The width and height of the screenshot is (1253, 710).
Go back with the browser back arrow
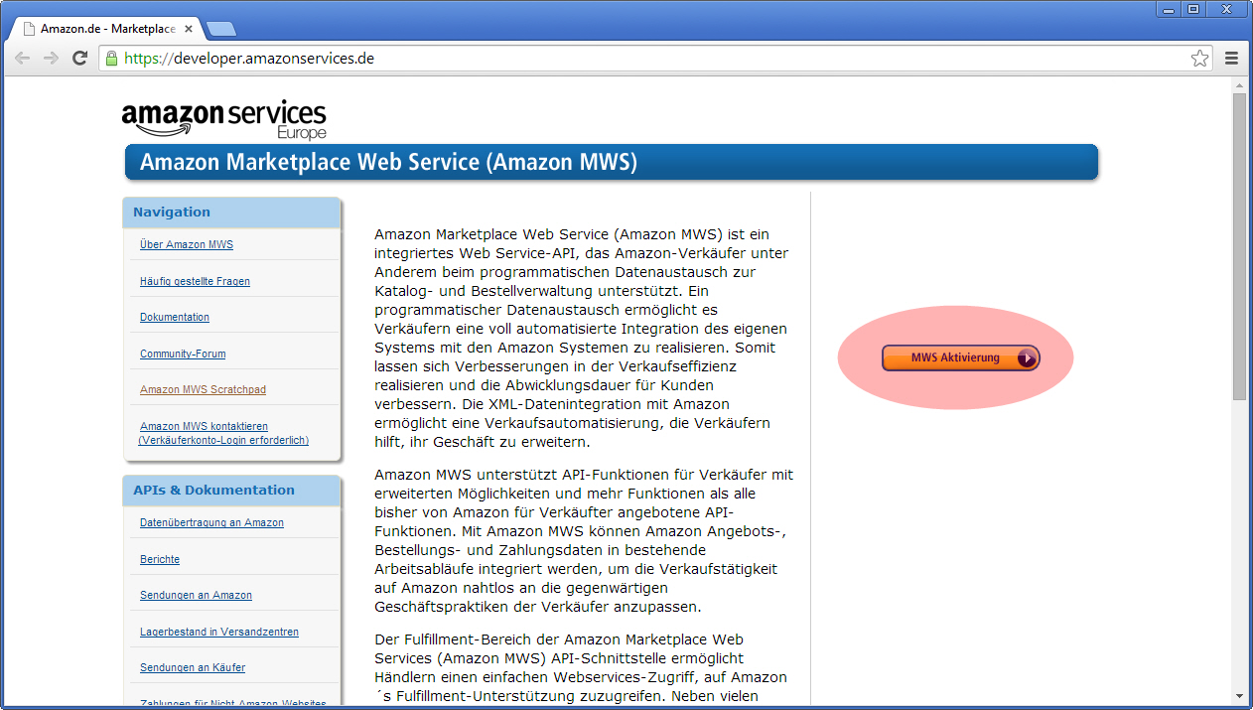22,59
